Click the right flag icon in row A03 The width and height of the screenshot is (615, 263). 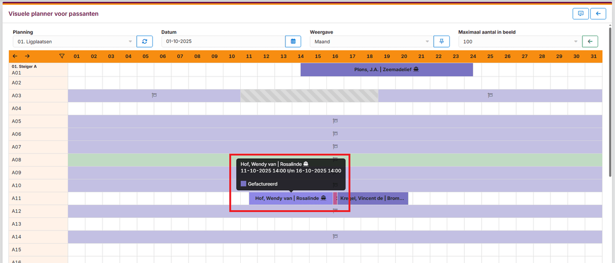point(490,95)
